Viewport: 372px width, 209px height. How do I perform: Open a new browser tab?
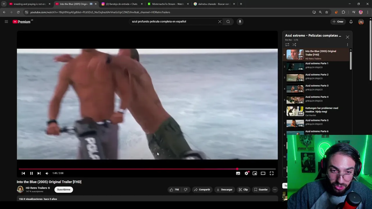point(241,4)
